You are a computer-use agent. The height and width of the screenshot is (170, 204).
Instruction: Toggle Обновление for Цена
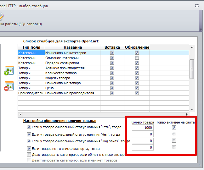pyautogui.click(x=137, y=88)
